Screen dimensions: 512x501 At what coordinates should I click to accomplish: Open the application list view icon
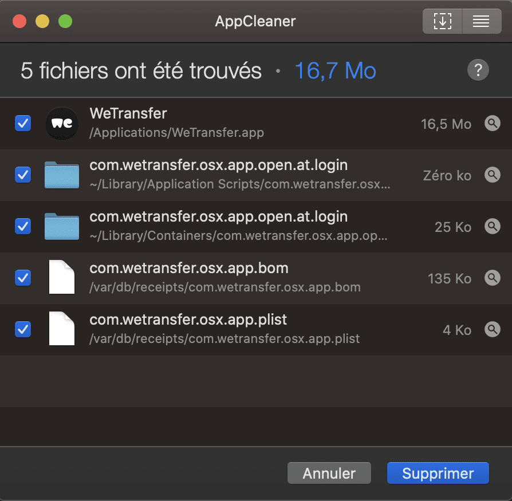(x=482, y=22)
